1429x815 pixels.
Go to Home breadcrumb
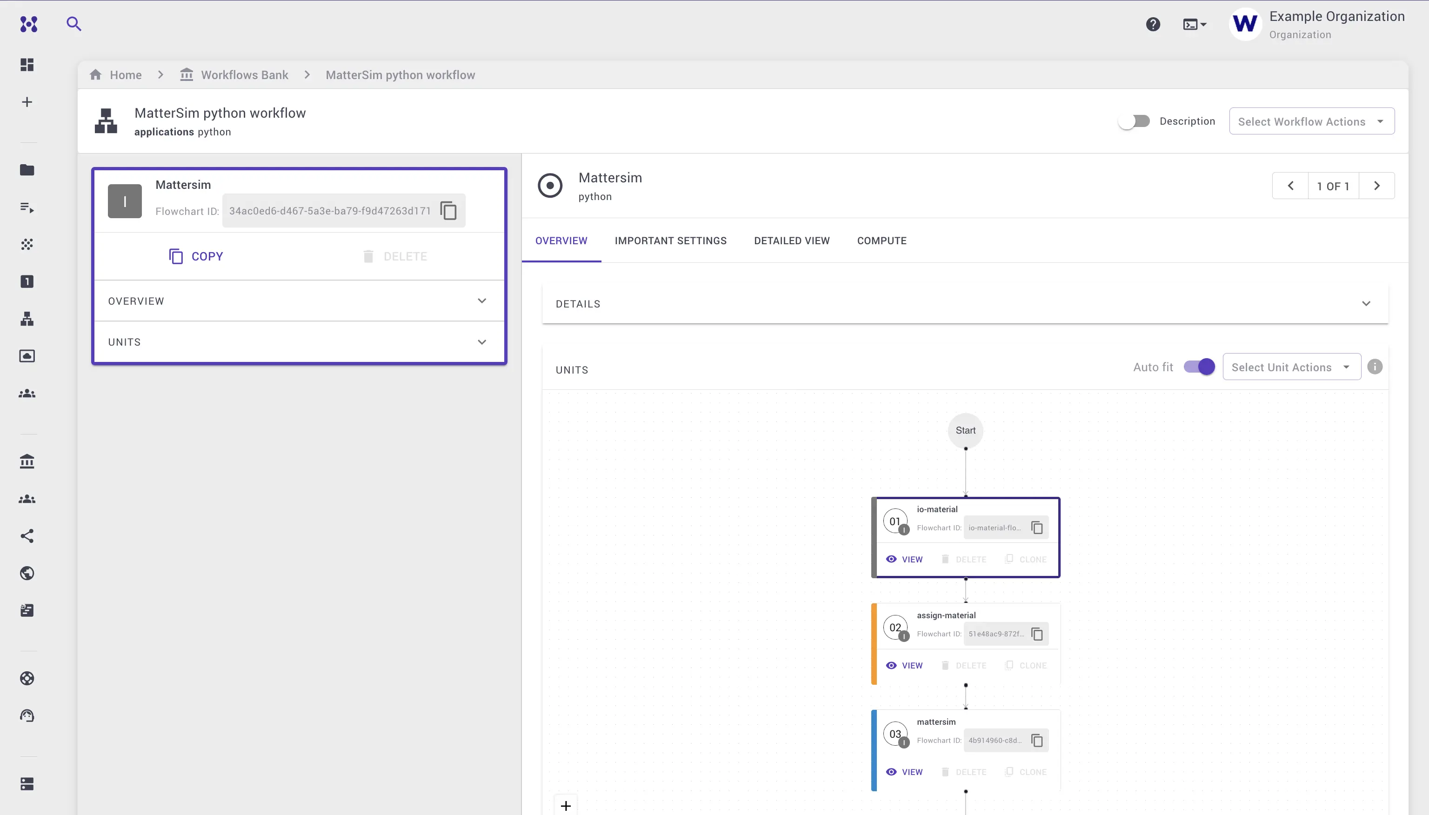pyautogui.click(x=116, y=75)
